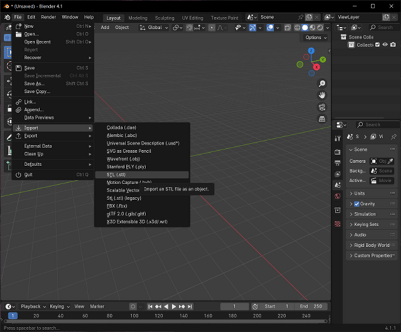Expand the Units section
The image size is (401, 332).
pos(359,193)
